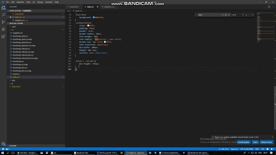Screen dimensions: 276x155
Task: Click Ln 104, Col 2 cursor position indicator
Action: pos(224,149)
